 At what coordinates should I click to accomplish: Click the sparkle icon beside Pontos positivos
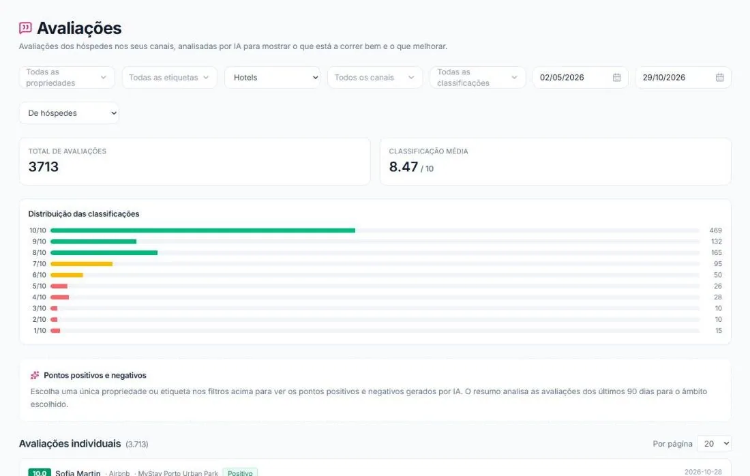pos(35,376)
